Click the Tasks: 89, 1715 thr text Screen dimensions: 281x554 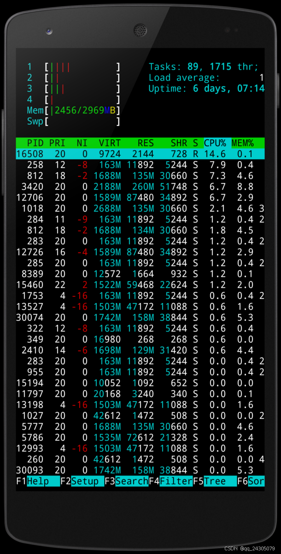(x=204, y=67)
